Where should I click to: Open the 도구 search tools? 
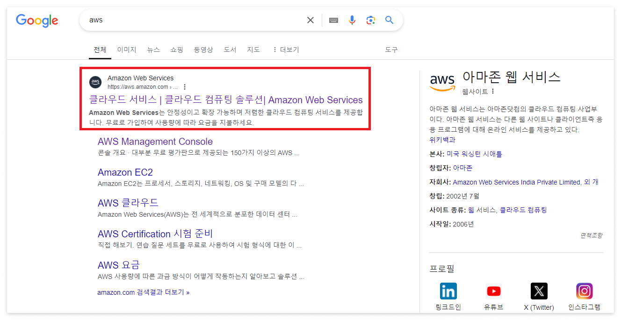click(x=391, y=50)
